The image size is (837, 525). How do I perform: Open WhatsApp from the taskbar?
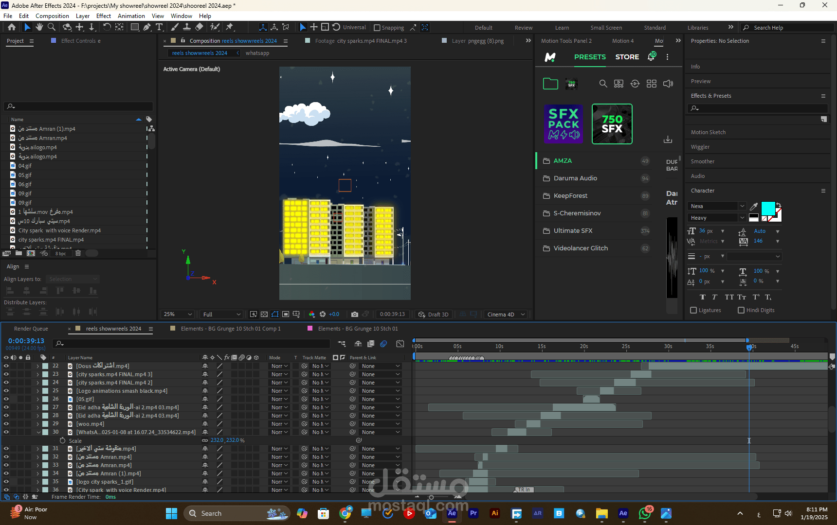click(x=645, y=513)
